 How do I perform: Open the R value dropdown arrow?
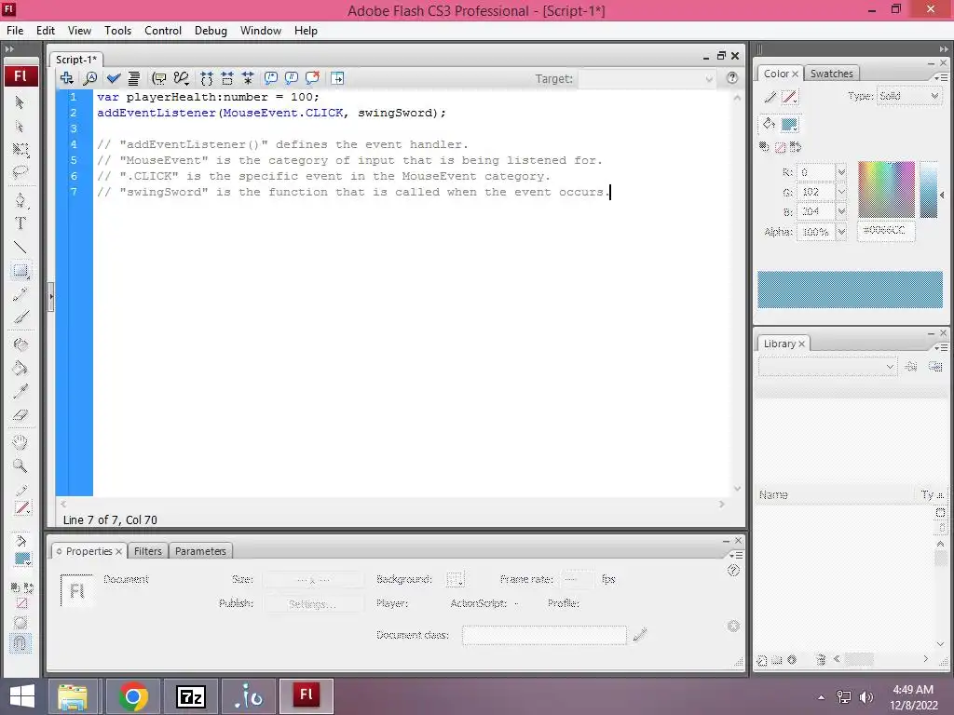pos(841,172)
